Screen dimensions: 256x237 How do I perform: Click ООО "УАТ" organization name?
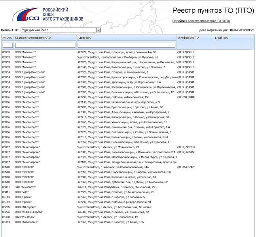pos(22,192)
